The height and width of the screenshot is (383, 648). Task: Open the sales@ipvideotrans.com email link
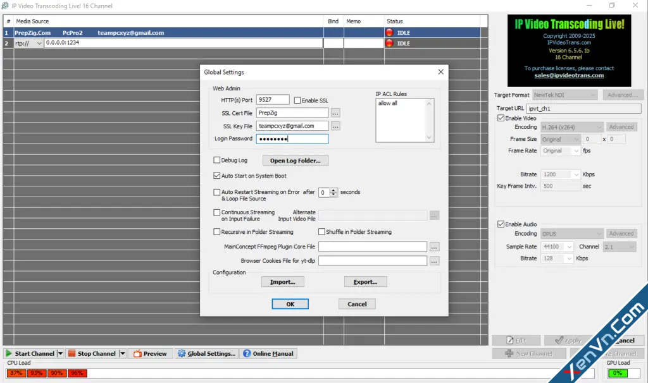tap(569, 76)
